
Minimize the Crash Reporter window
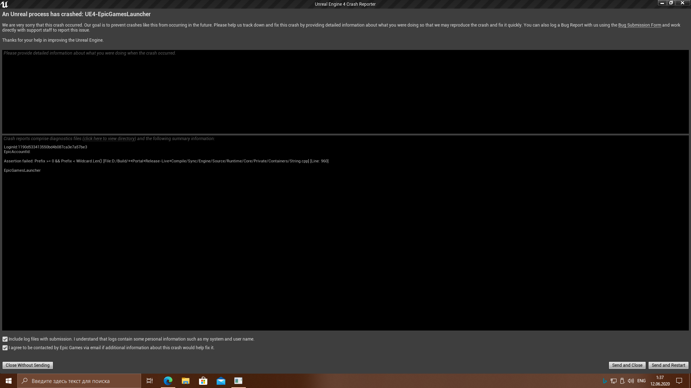pyautogui.click(x=662, y=3)
